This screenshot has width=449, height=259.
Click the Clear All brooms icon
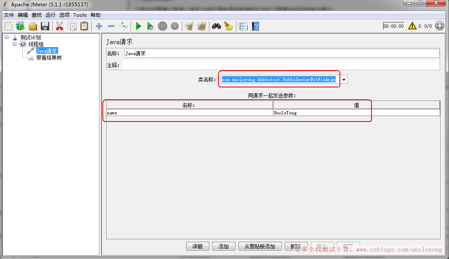pos(202,26)
